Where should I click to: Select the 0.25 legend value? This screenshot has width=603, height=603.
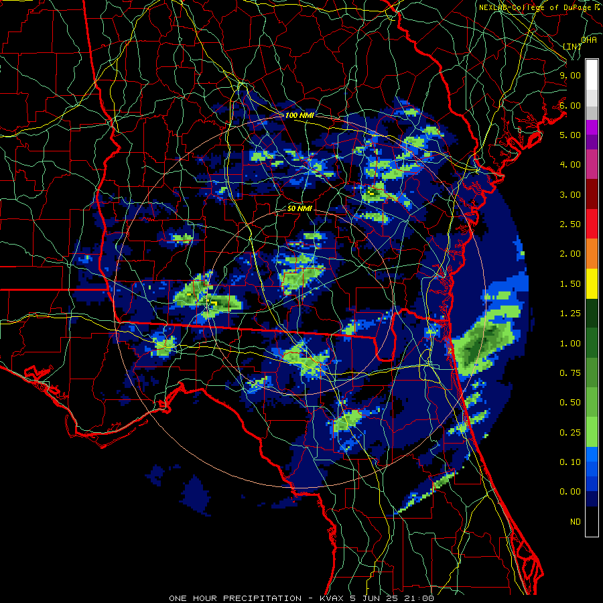pos(570,433)
